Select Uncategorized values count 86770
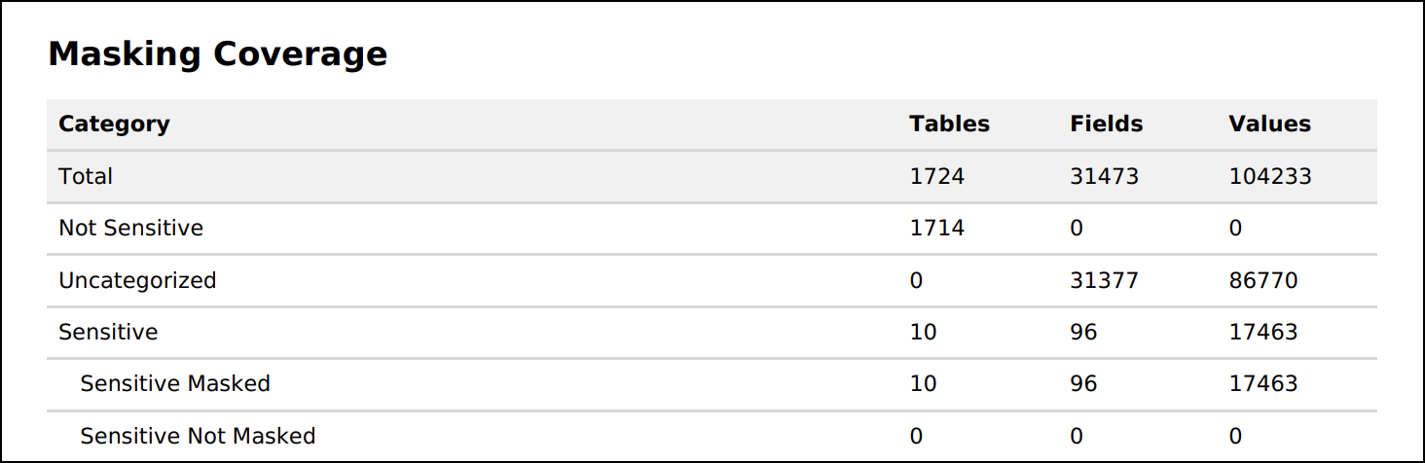The width and height of the screenshot is (1425, 463). point(1262,281)
